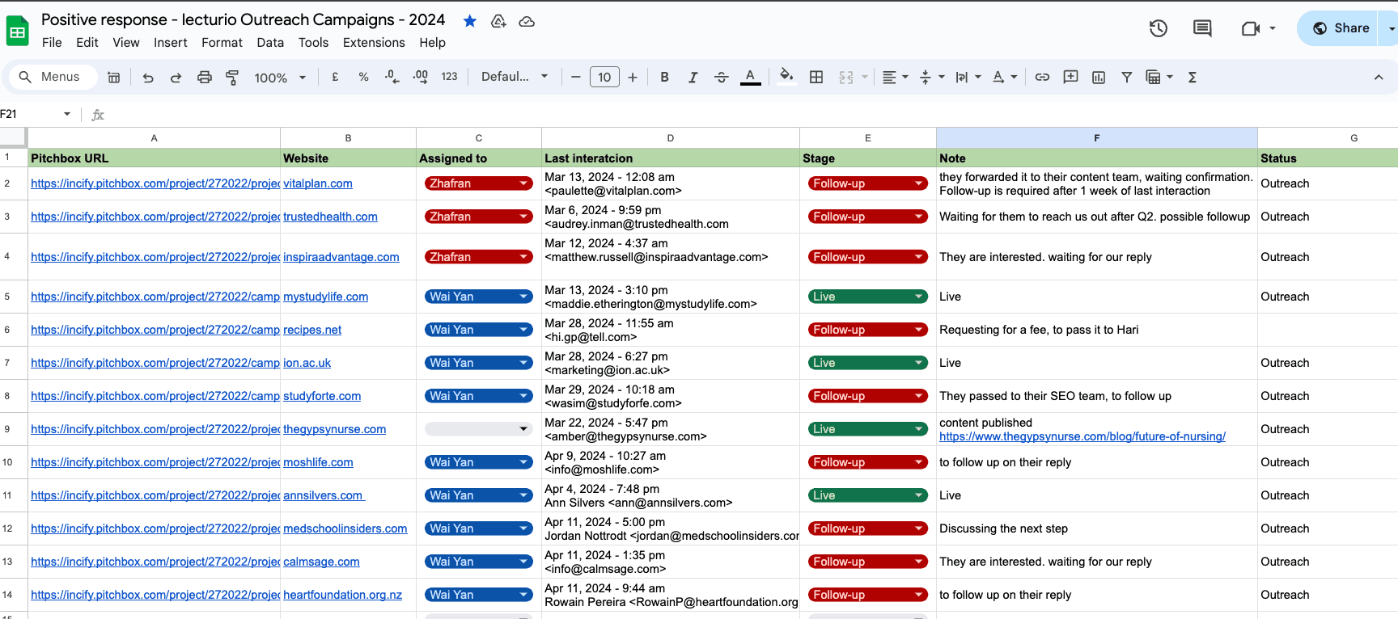1398x619 pixels.
Task: Click the Name box showing F21
Action: click(x=36, y=114)
